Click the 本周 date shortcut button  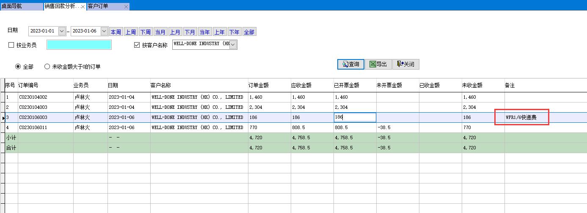tap(116, 32)
